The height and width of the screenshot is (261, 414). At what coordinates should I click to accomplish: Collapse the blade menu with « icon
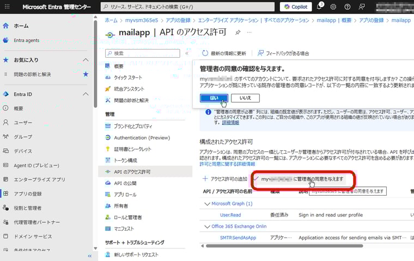(x=187, y=53)
